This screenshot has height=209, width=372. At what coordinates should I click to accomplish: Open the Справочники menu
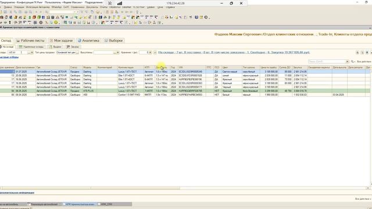pyautogui.click(x=77, y=7)
